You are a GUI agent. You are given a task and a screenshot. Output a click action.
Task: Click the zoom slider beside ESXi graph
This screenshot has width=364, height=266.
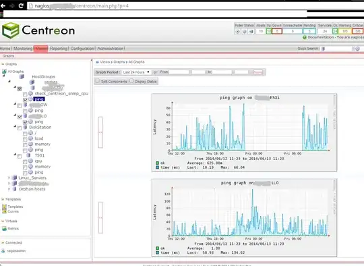100,132
